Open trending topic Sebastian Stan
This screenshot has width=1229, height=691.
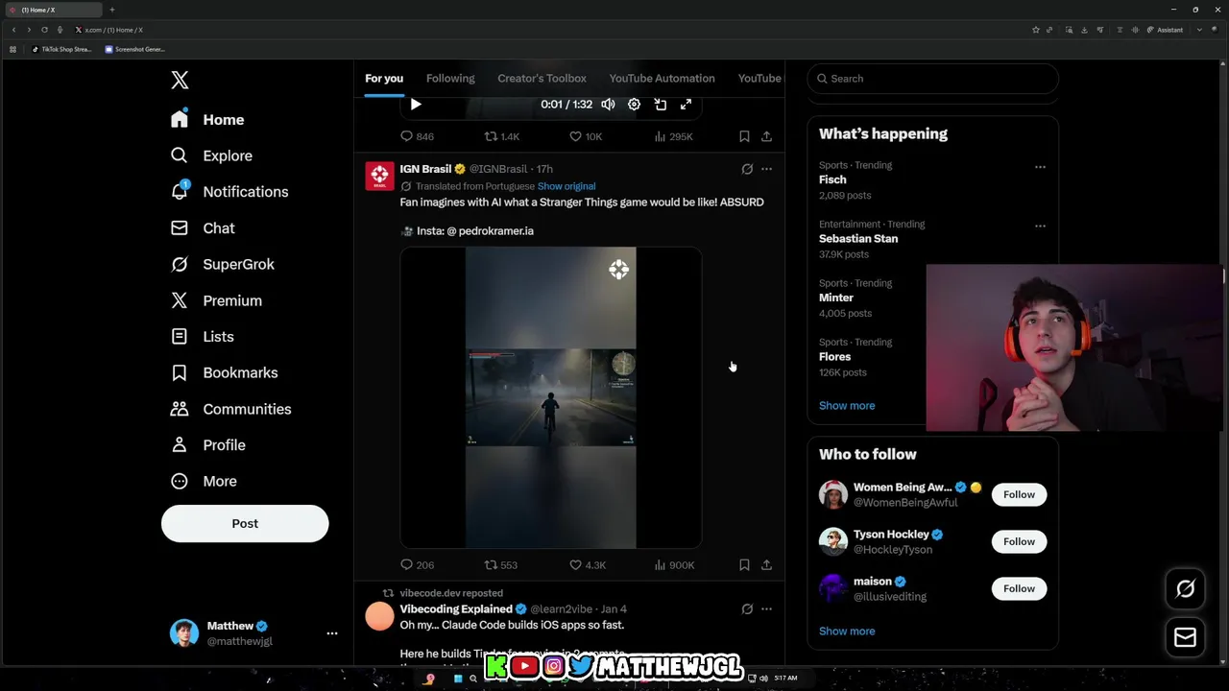point(858,239)
